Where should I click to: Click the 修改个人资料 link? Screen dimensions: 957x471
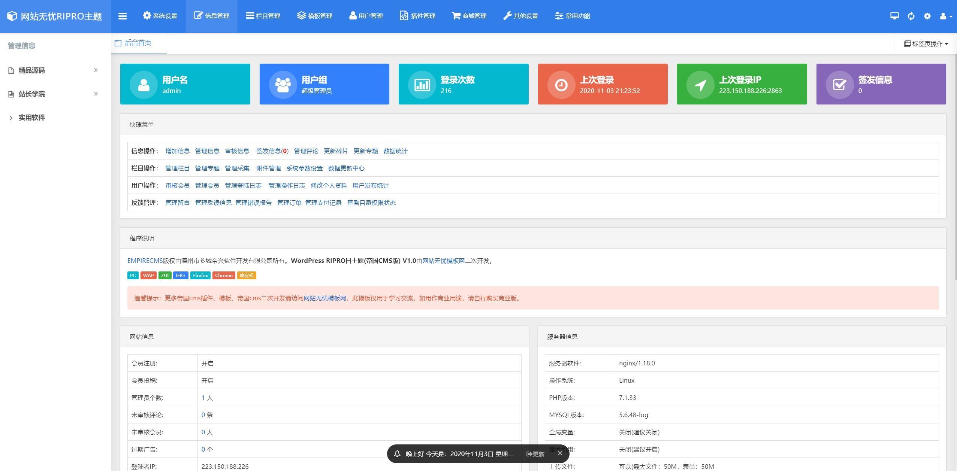(329, 185)
